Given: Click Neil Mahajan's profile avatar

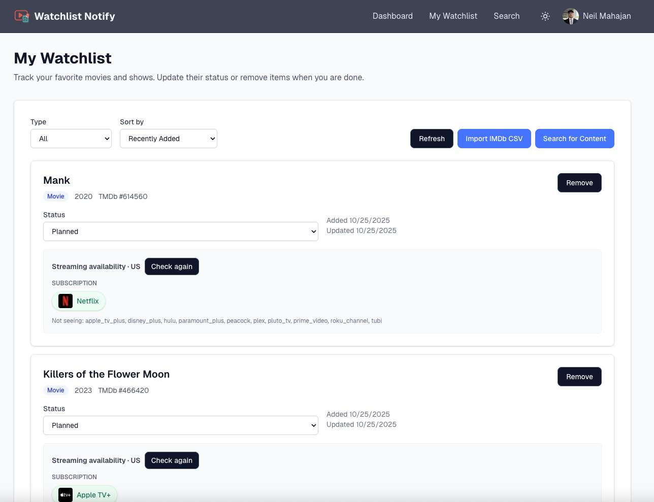Looking at the screenshot, I should (570, 16).
